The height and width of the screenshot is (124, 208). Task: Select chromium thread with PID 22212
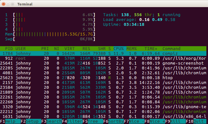pos(103,112)
